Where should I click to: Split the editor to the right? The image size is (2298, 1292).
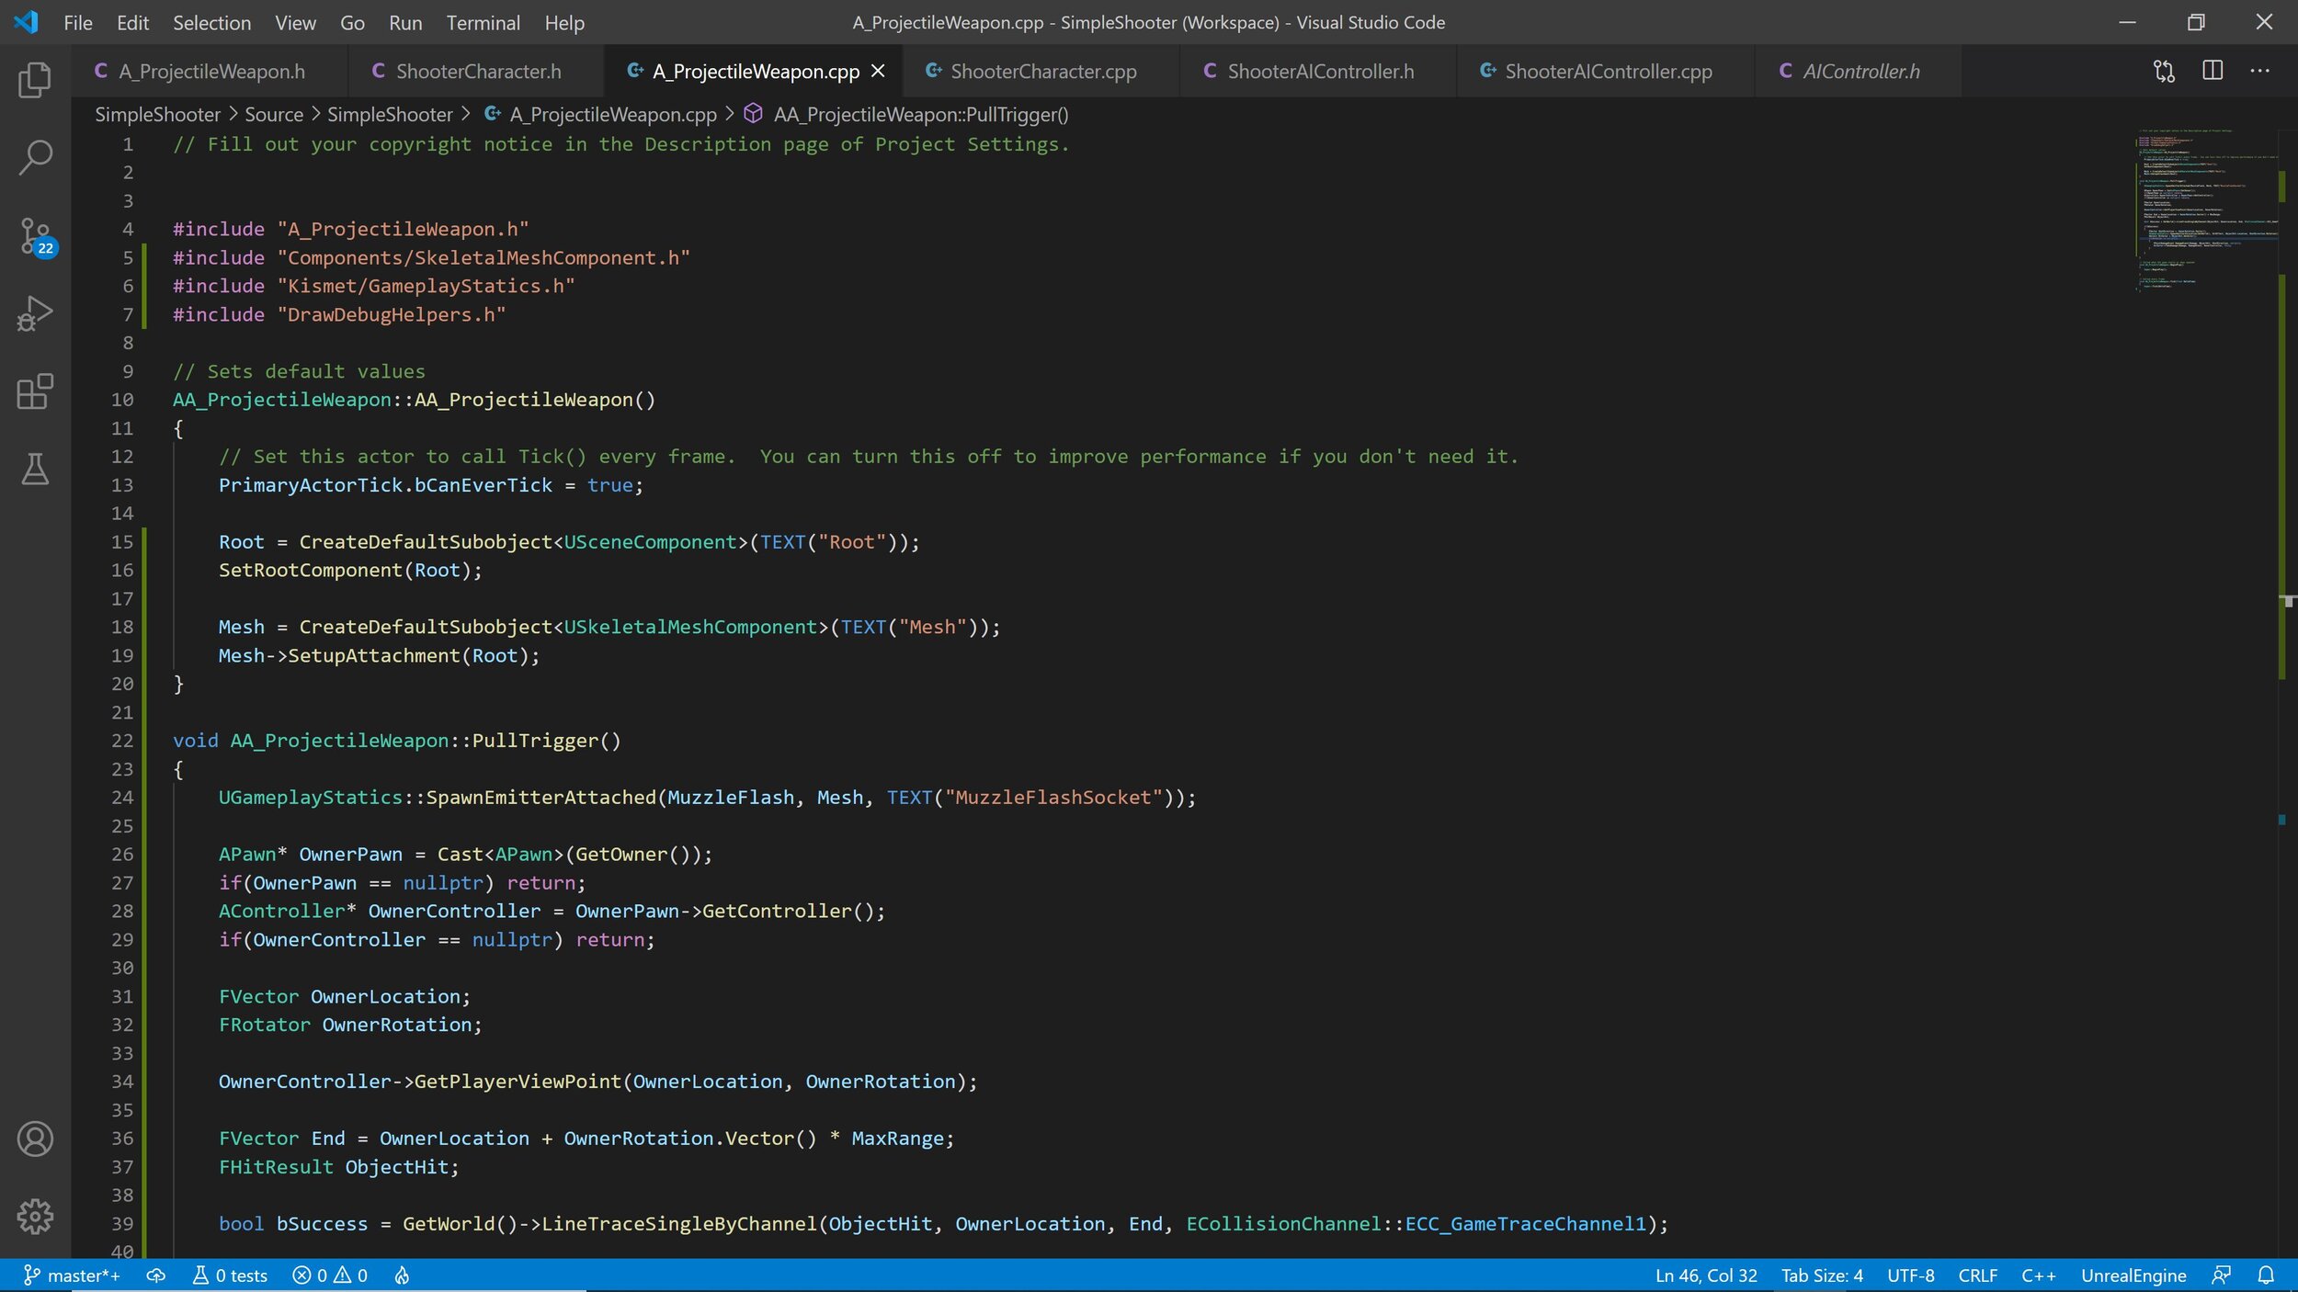click(2213, 71)
